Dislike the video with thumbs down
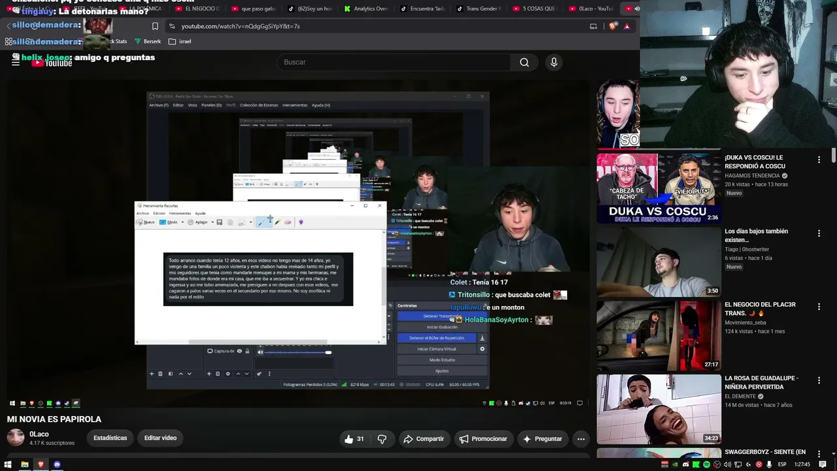Viewport: 837px width, 471px height. point(383,439)
